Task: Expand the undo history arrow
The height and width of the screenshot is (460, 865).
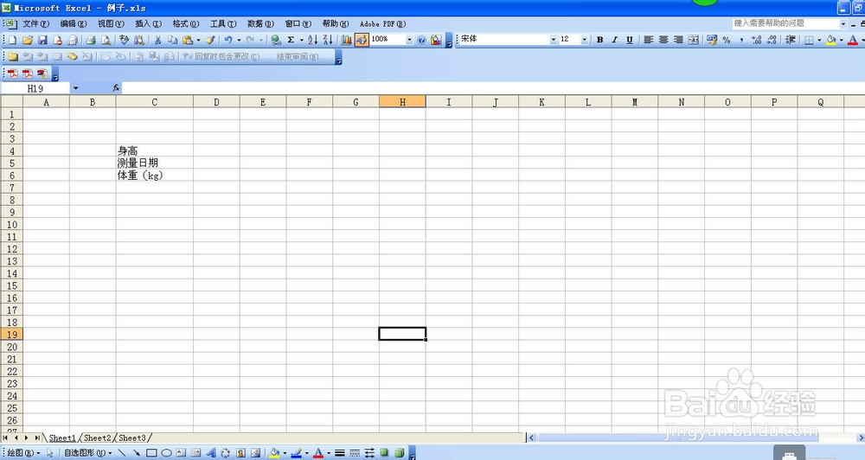Action: 239,40
